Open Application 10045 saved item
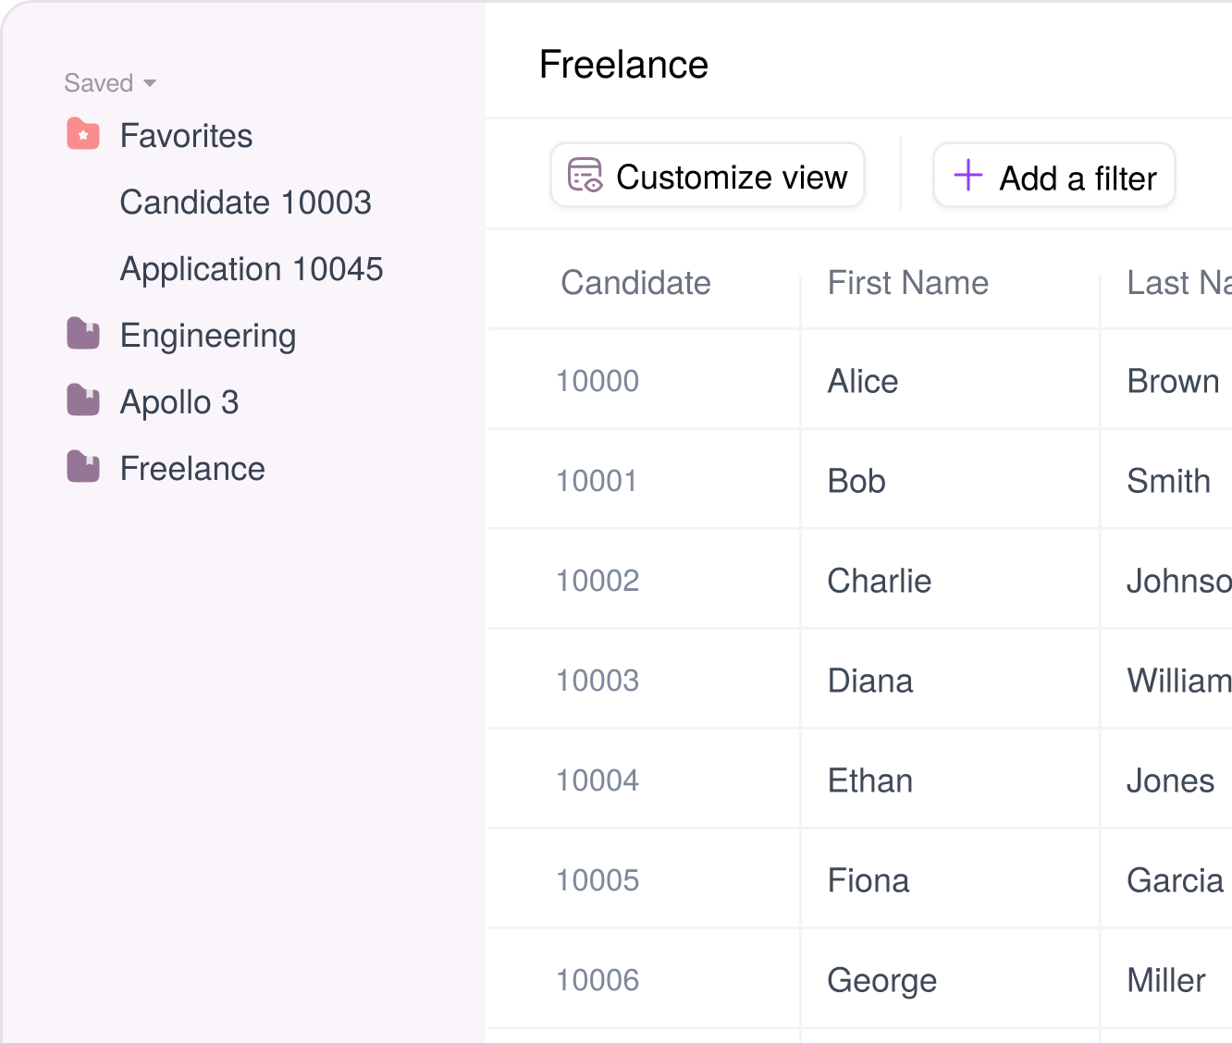 pos(251,269)
